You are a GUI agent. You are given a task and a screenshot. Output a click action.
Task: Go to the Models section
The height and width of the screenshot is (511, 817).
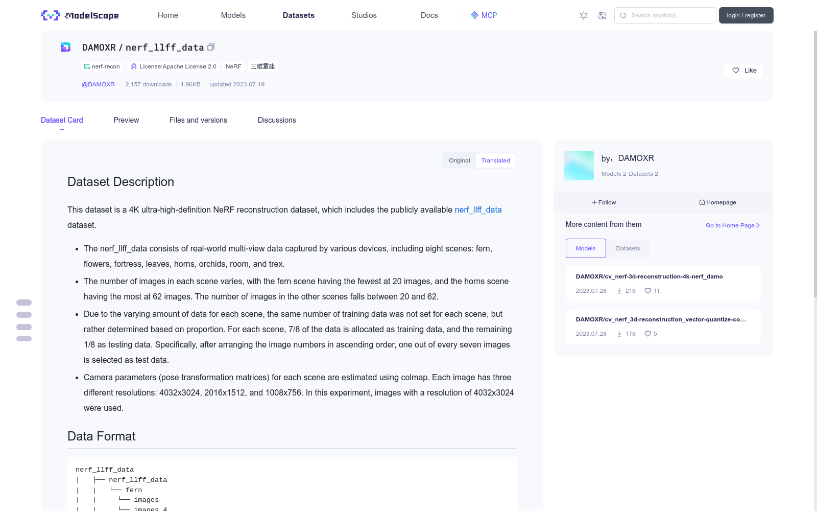tap(233, 15)
